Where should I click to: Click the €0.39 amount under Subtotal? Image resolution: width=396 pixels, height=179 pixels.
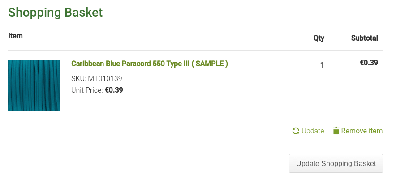click(369, 63)
